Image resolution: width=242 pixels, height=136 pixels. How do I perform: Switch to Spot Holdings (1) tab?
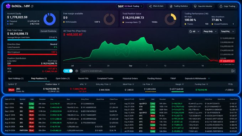(16, 78)
